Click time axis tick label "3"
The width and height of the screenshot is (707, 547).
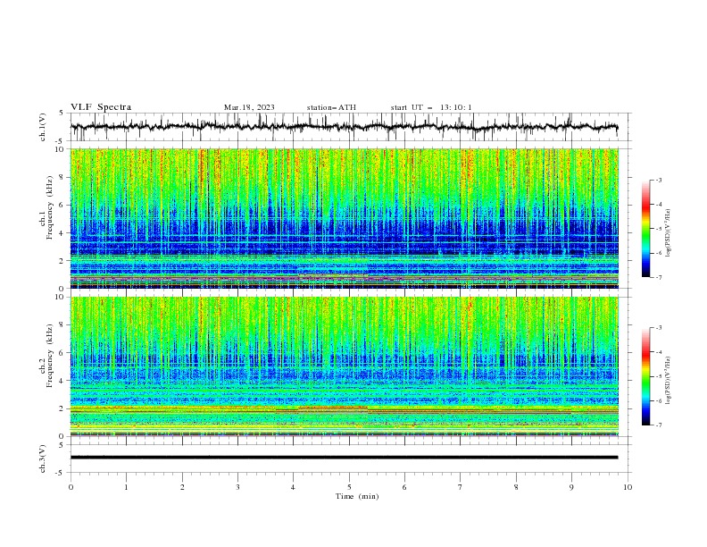237,487
